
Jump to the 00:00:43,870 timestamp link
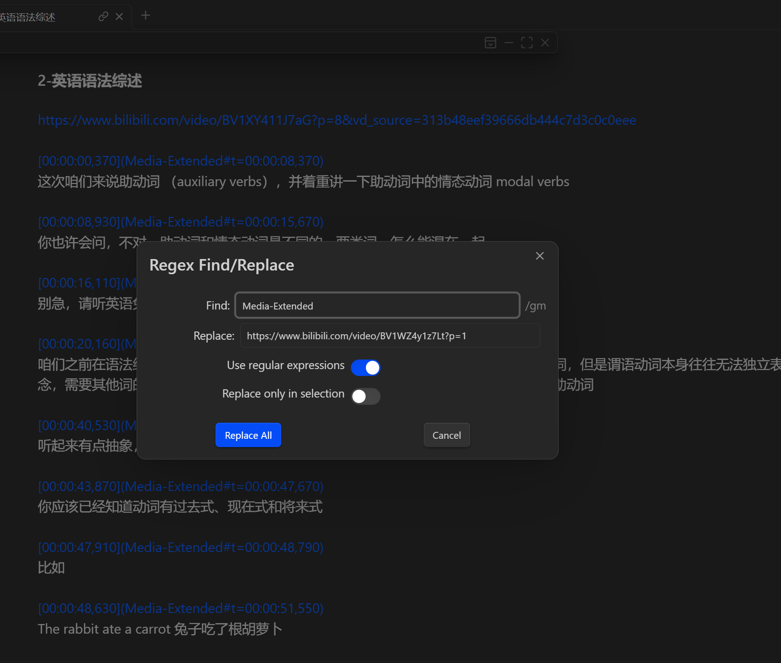(180, 486)
